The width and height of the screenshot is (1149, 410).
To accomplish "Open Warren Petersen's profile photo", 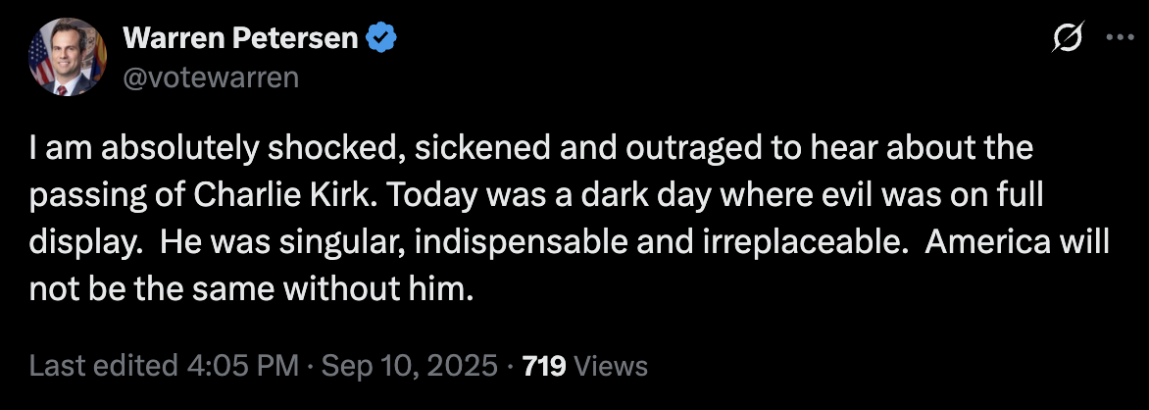I will click(68, 58).
